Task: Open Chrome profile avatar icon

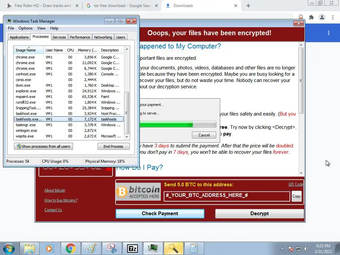Action: click(322, 17)
